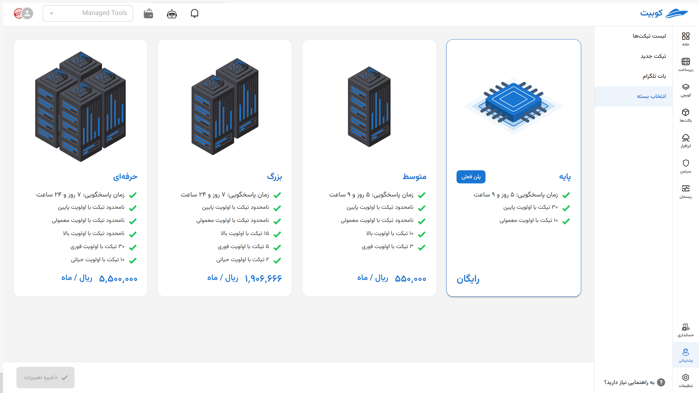This screenshot has height=393, width=699.
Task: Click the سرتمن shield icon
Action: pyautogui.click(x=686, y=166)
